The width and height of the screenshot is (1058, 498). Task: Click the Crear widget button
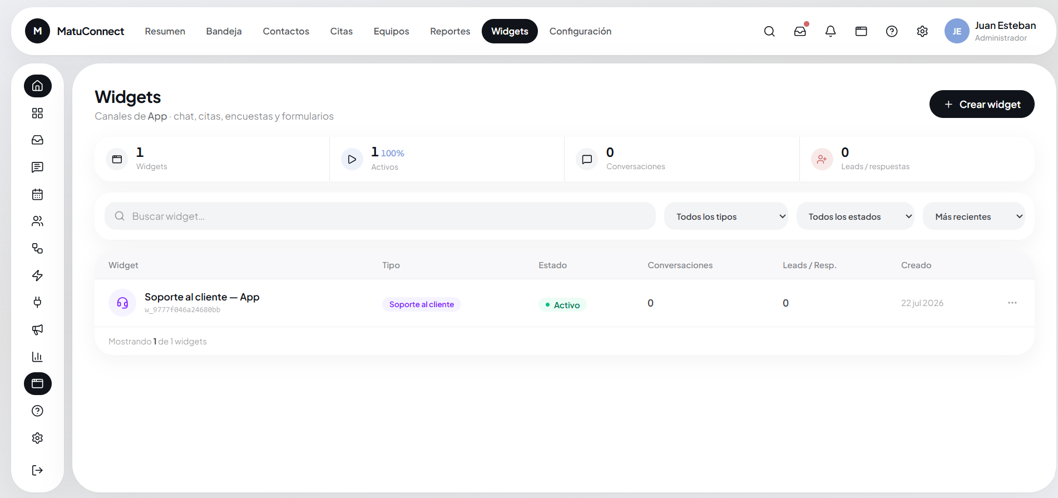pos(982,104)
